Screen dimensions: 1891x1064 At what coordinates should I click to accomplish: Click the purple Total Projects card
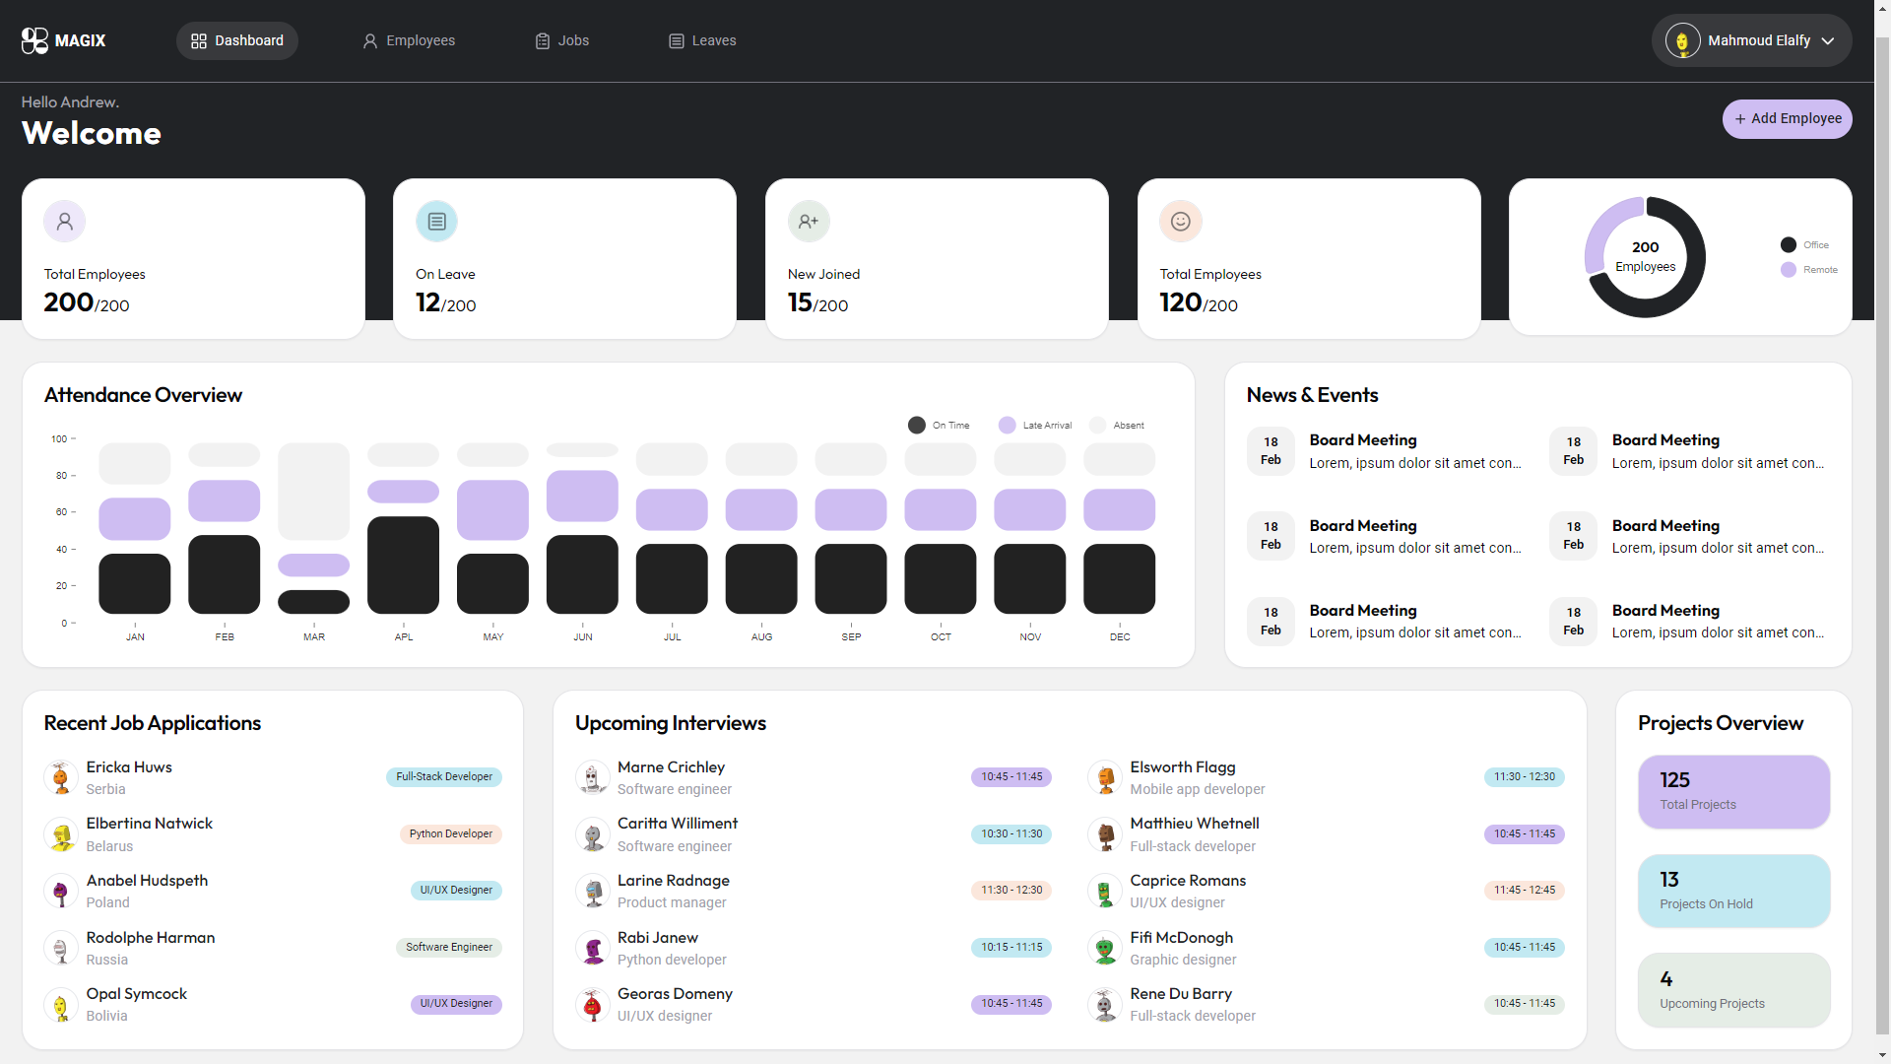tap(1732, 791)
